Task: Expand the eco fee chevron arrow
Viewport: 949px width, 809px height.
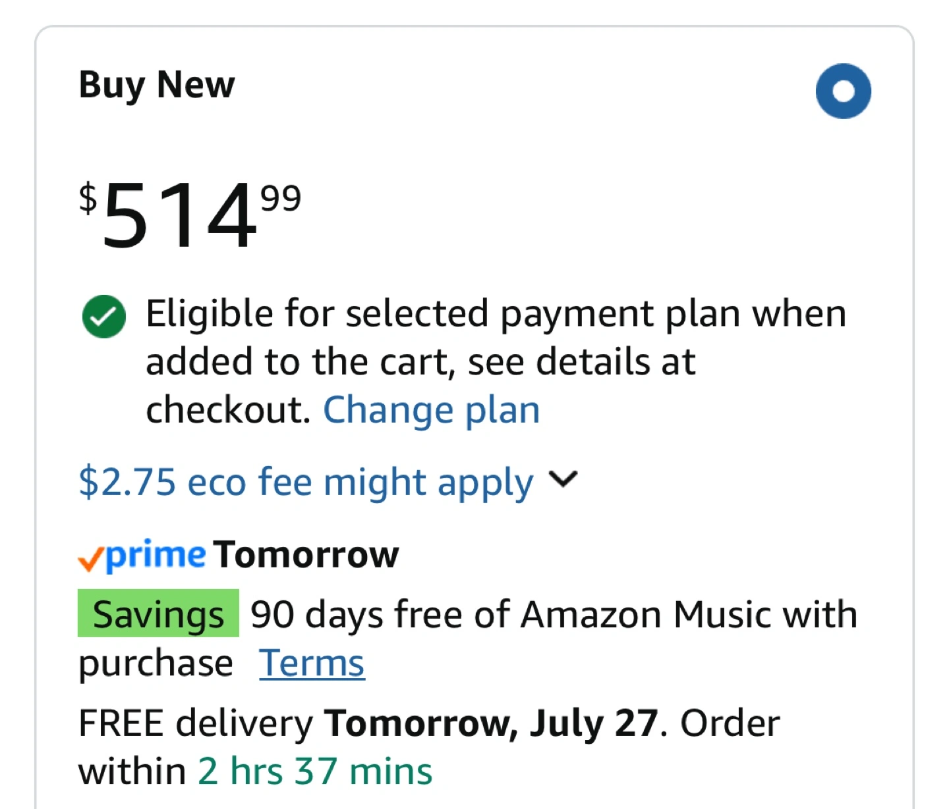Action: 563,479
